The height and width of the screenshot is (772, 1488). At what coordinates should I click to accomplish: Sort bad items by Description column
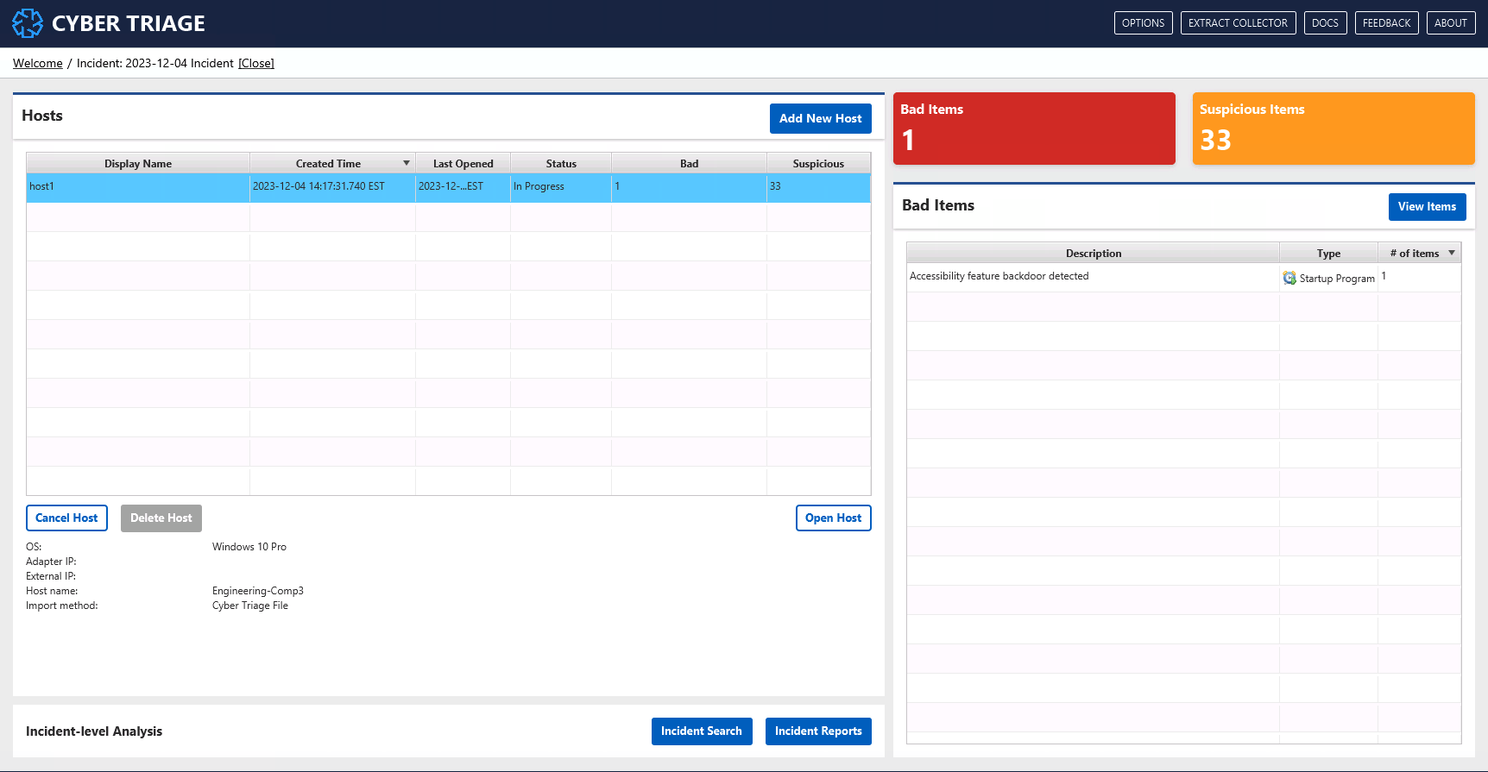pos(1094,253)
